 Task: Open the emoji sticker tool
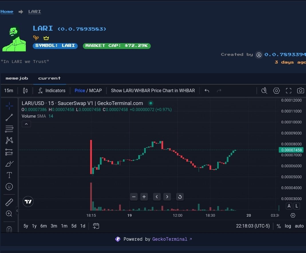coord(9,187)
